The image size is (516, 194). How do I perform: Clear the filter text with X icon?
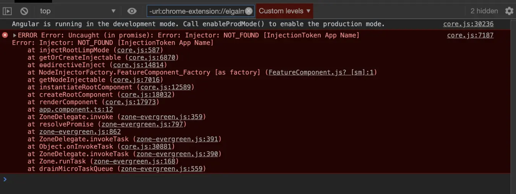tap(249, 11)
